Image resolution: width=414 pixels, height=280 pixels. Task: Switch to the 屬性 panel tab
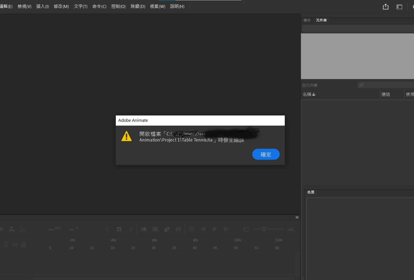[x=307, y=20]
